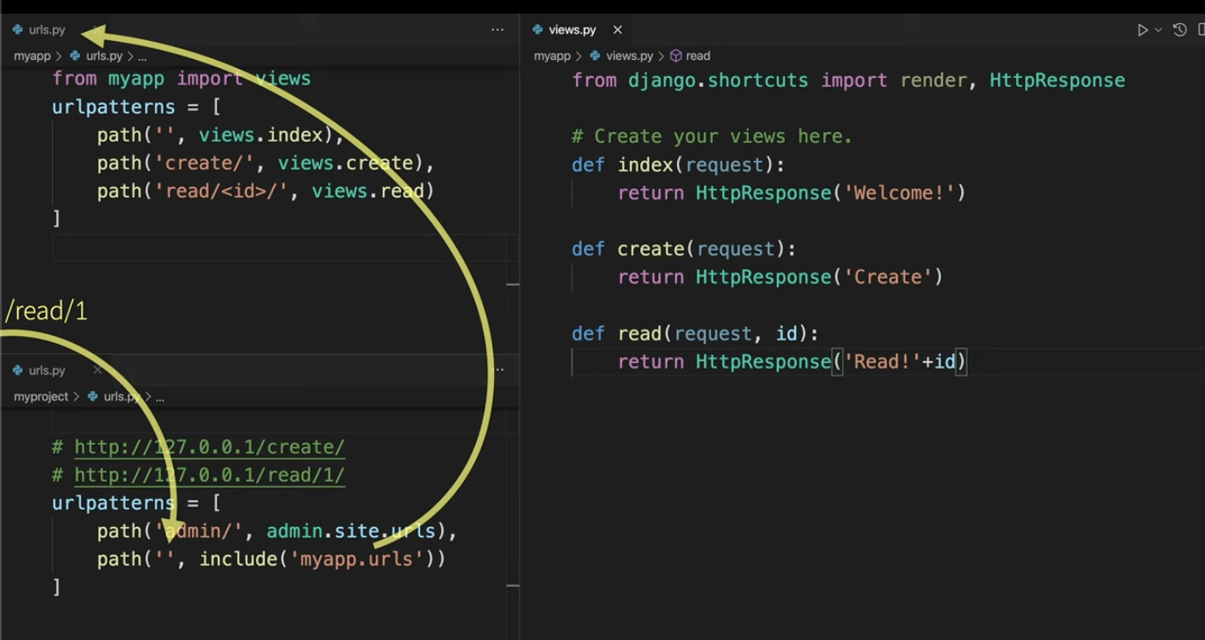Open the myproject folder breadcrumb
This screenshot has height=640, width=1205.
pyautogui.click(x=40, y=397)
